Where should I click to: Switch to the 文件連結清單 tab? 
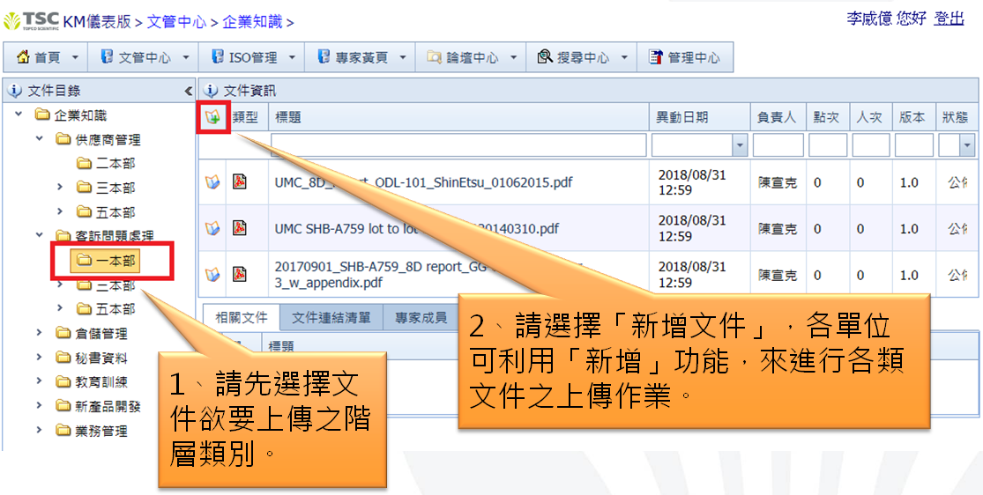tap(331, 318)
